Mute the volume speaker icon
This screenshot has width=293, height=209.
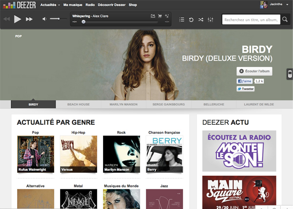click(44, 19)
